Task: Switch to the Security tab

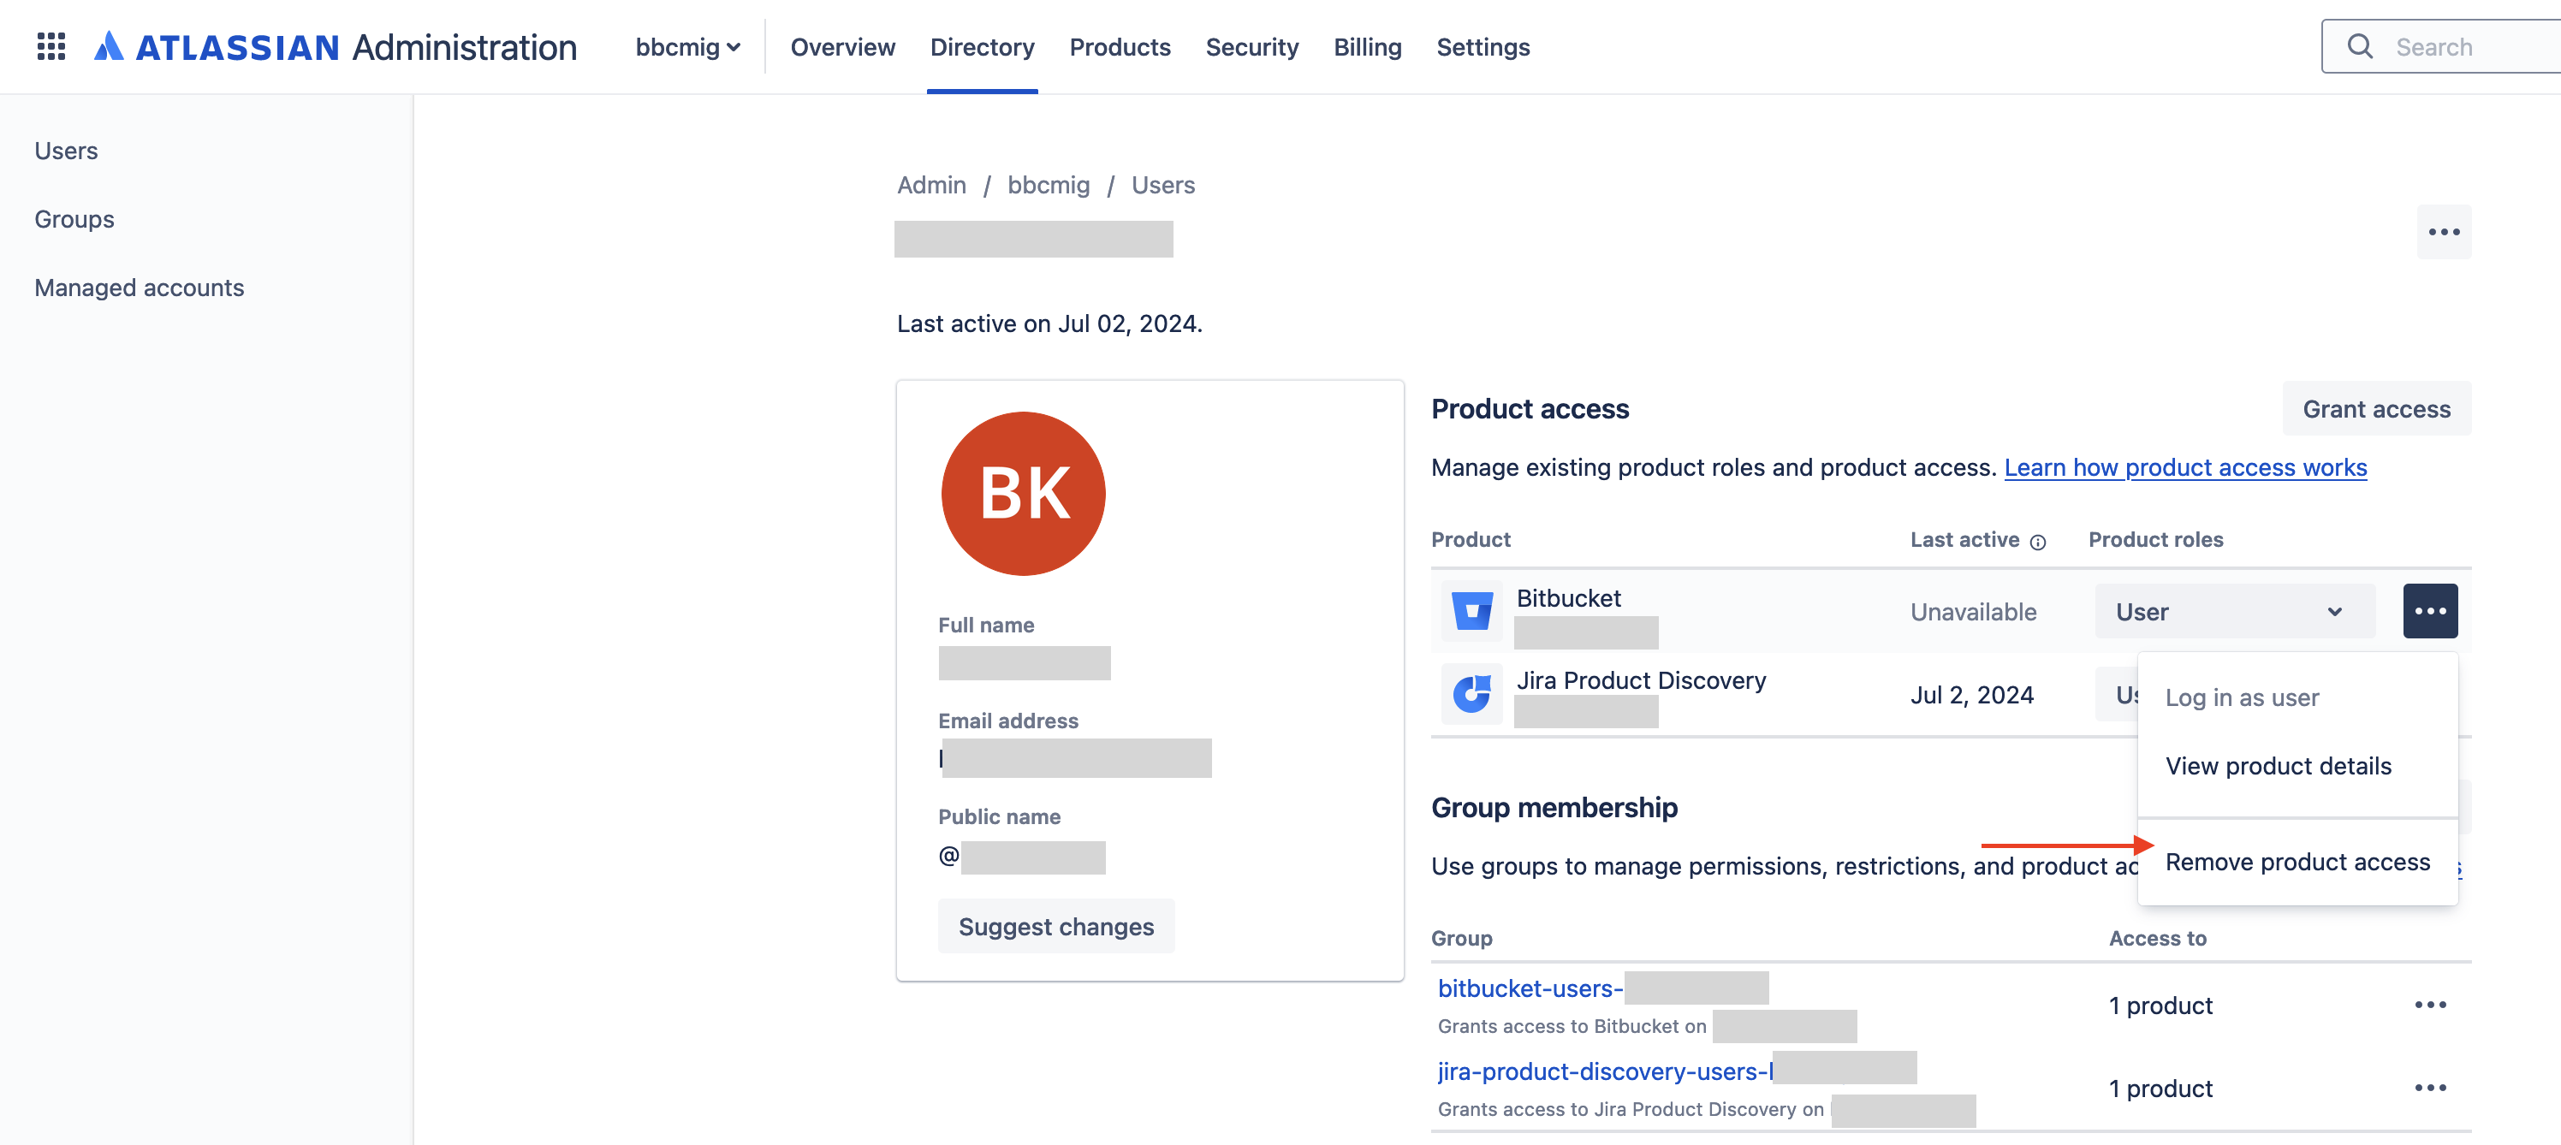Action: pyautogui.click(x=1251, y=47)
